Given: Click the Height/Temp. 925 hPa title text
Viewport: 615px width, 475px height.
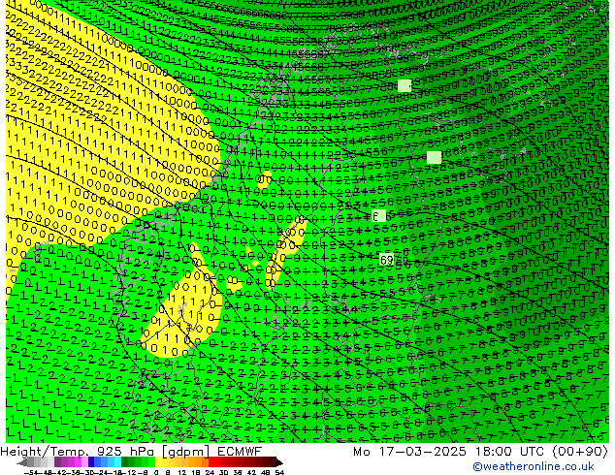Looking at the screenshot, I should click(x=80, y=452).
